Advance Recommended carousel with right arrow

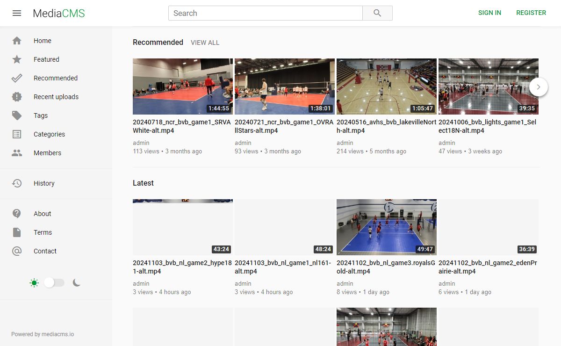539,86
